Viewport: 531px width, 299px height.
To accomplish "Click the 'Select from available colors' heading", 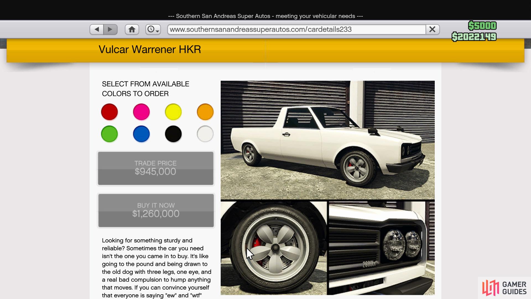I will point(145,89).
